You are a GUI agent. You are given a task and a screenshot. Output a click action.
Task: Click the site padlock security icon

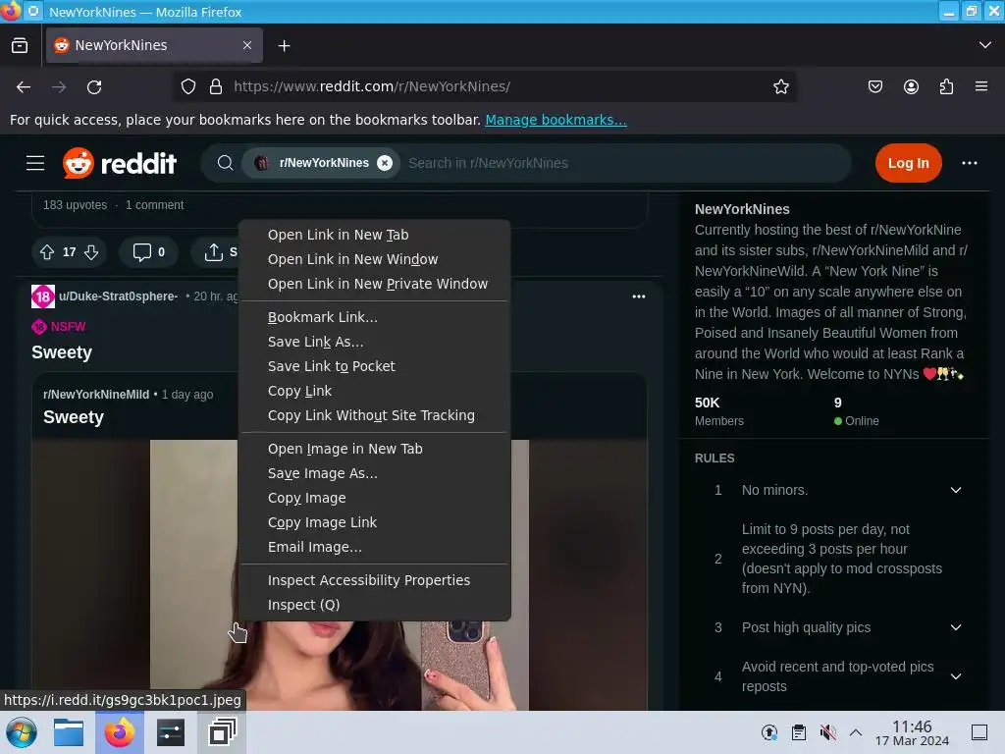[216, 86]
